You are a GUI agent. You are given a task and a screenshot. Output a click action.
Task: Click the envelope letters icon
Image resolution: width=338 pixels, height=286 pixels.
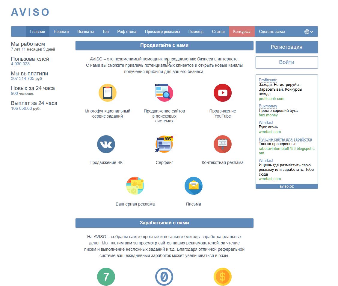(x=194, y=186)
